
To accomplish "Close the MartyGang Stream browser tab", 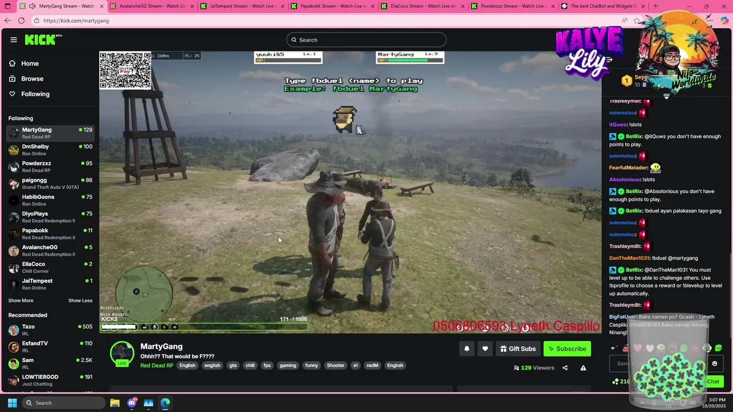I will [x=101, y=6].
